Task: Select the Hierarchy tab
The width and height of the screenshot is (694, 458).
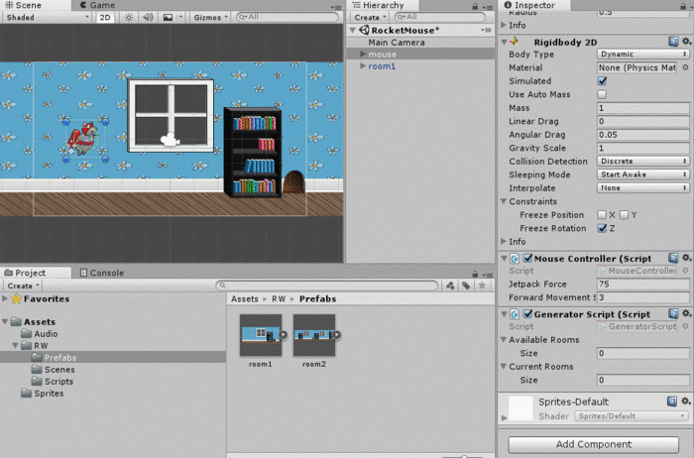Action: coord(379,5)
